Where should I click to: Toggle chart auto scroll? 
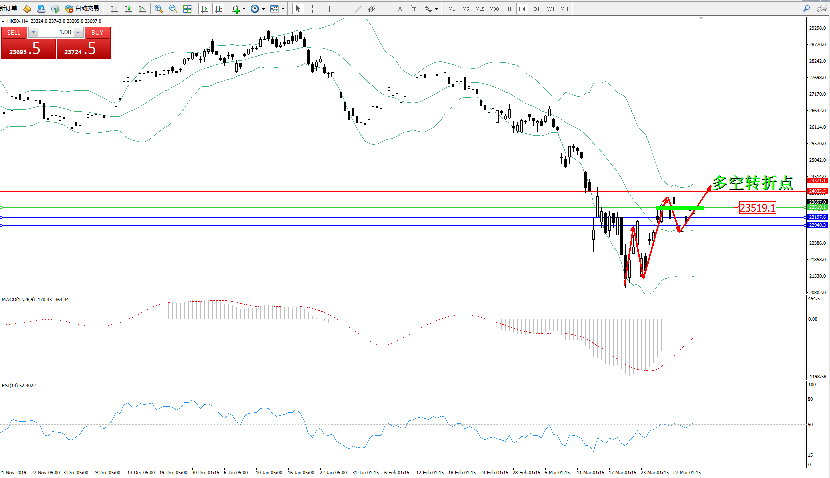pos(205,9)
